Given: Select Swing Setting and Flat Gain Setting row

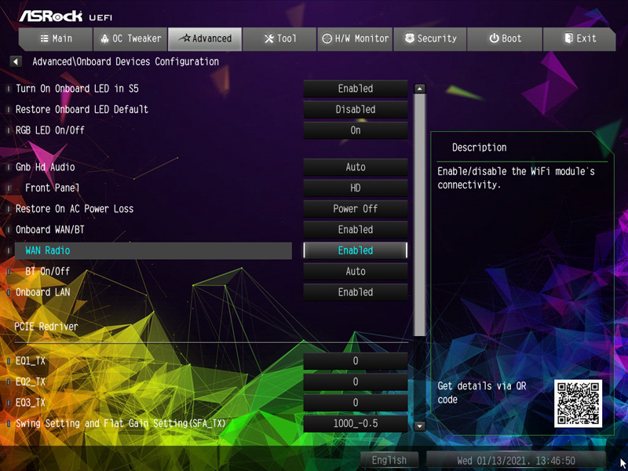Looking at the screenshot, I should pyautogui.click(x=121, y=423).
